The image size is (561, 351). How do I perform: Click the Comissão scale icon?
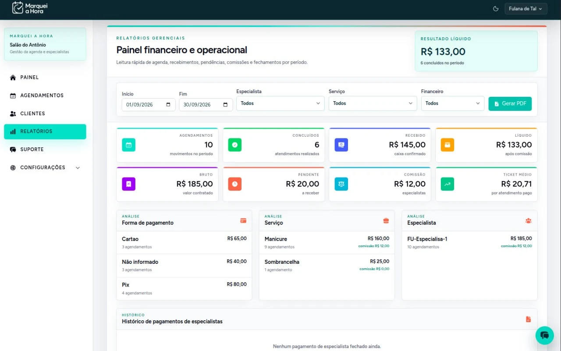(x=341, y=184)
